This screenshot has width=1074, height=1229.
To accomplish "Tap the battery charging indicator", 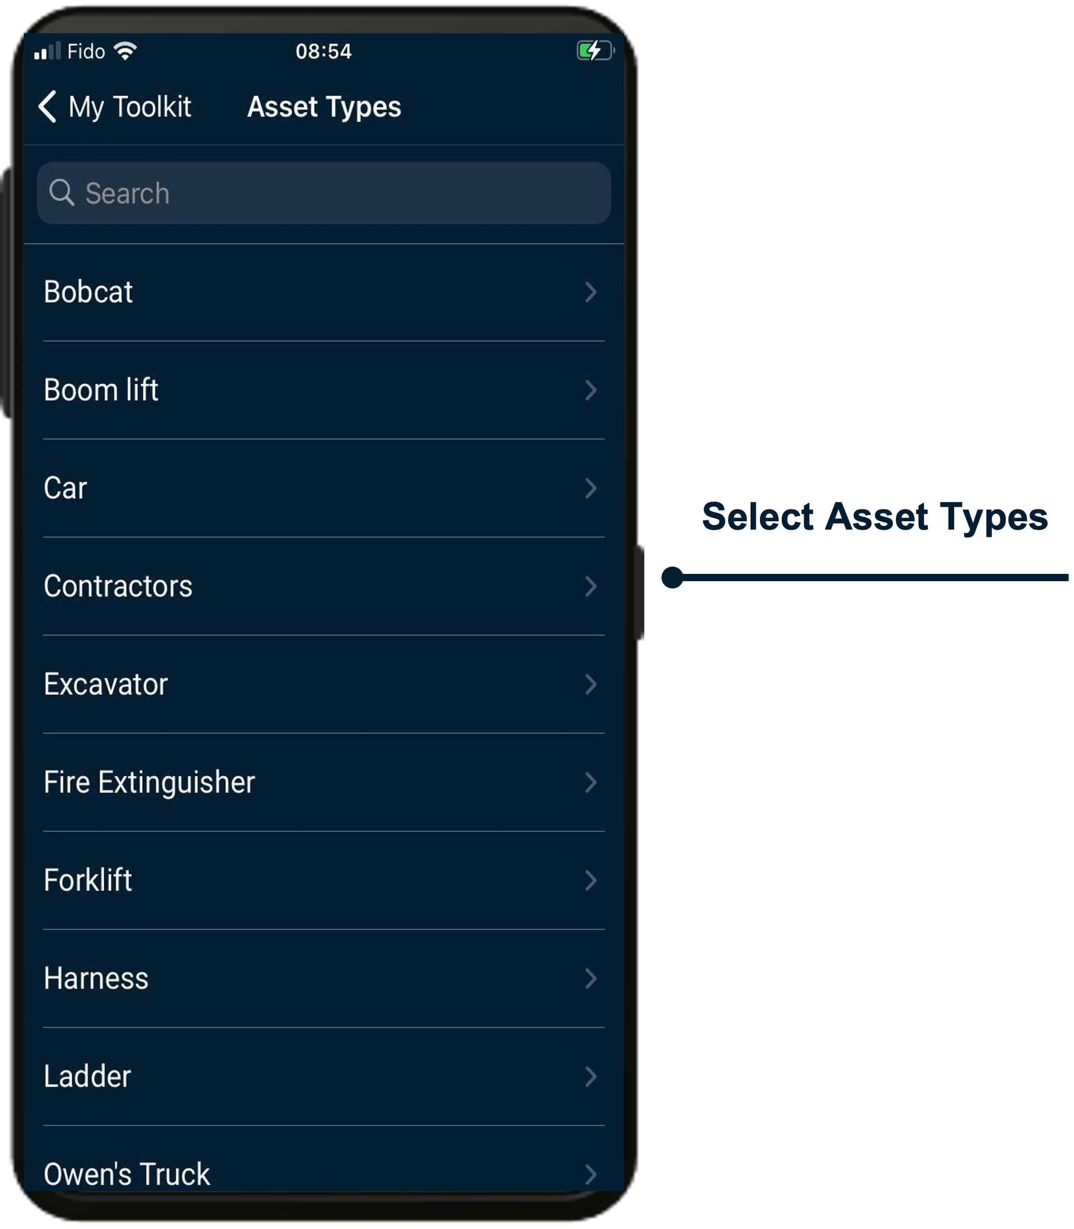I will coord(594,51).
